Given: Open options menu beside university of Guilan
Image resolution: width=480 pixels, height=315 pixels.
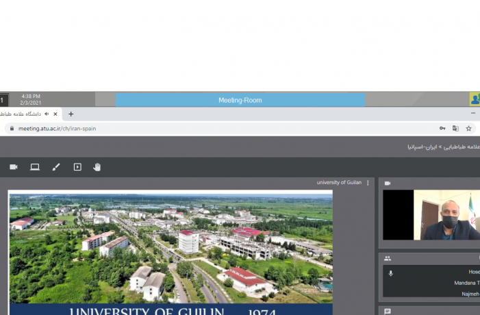Looking at the screenshot, I should [368, 183].
